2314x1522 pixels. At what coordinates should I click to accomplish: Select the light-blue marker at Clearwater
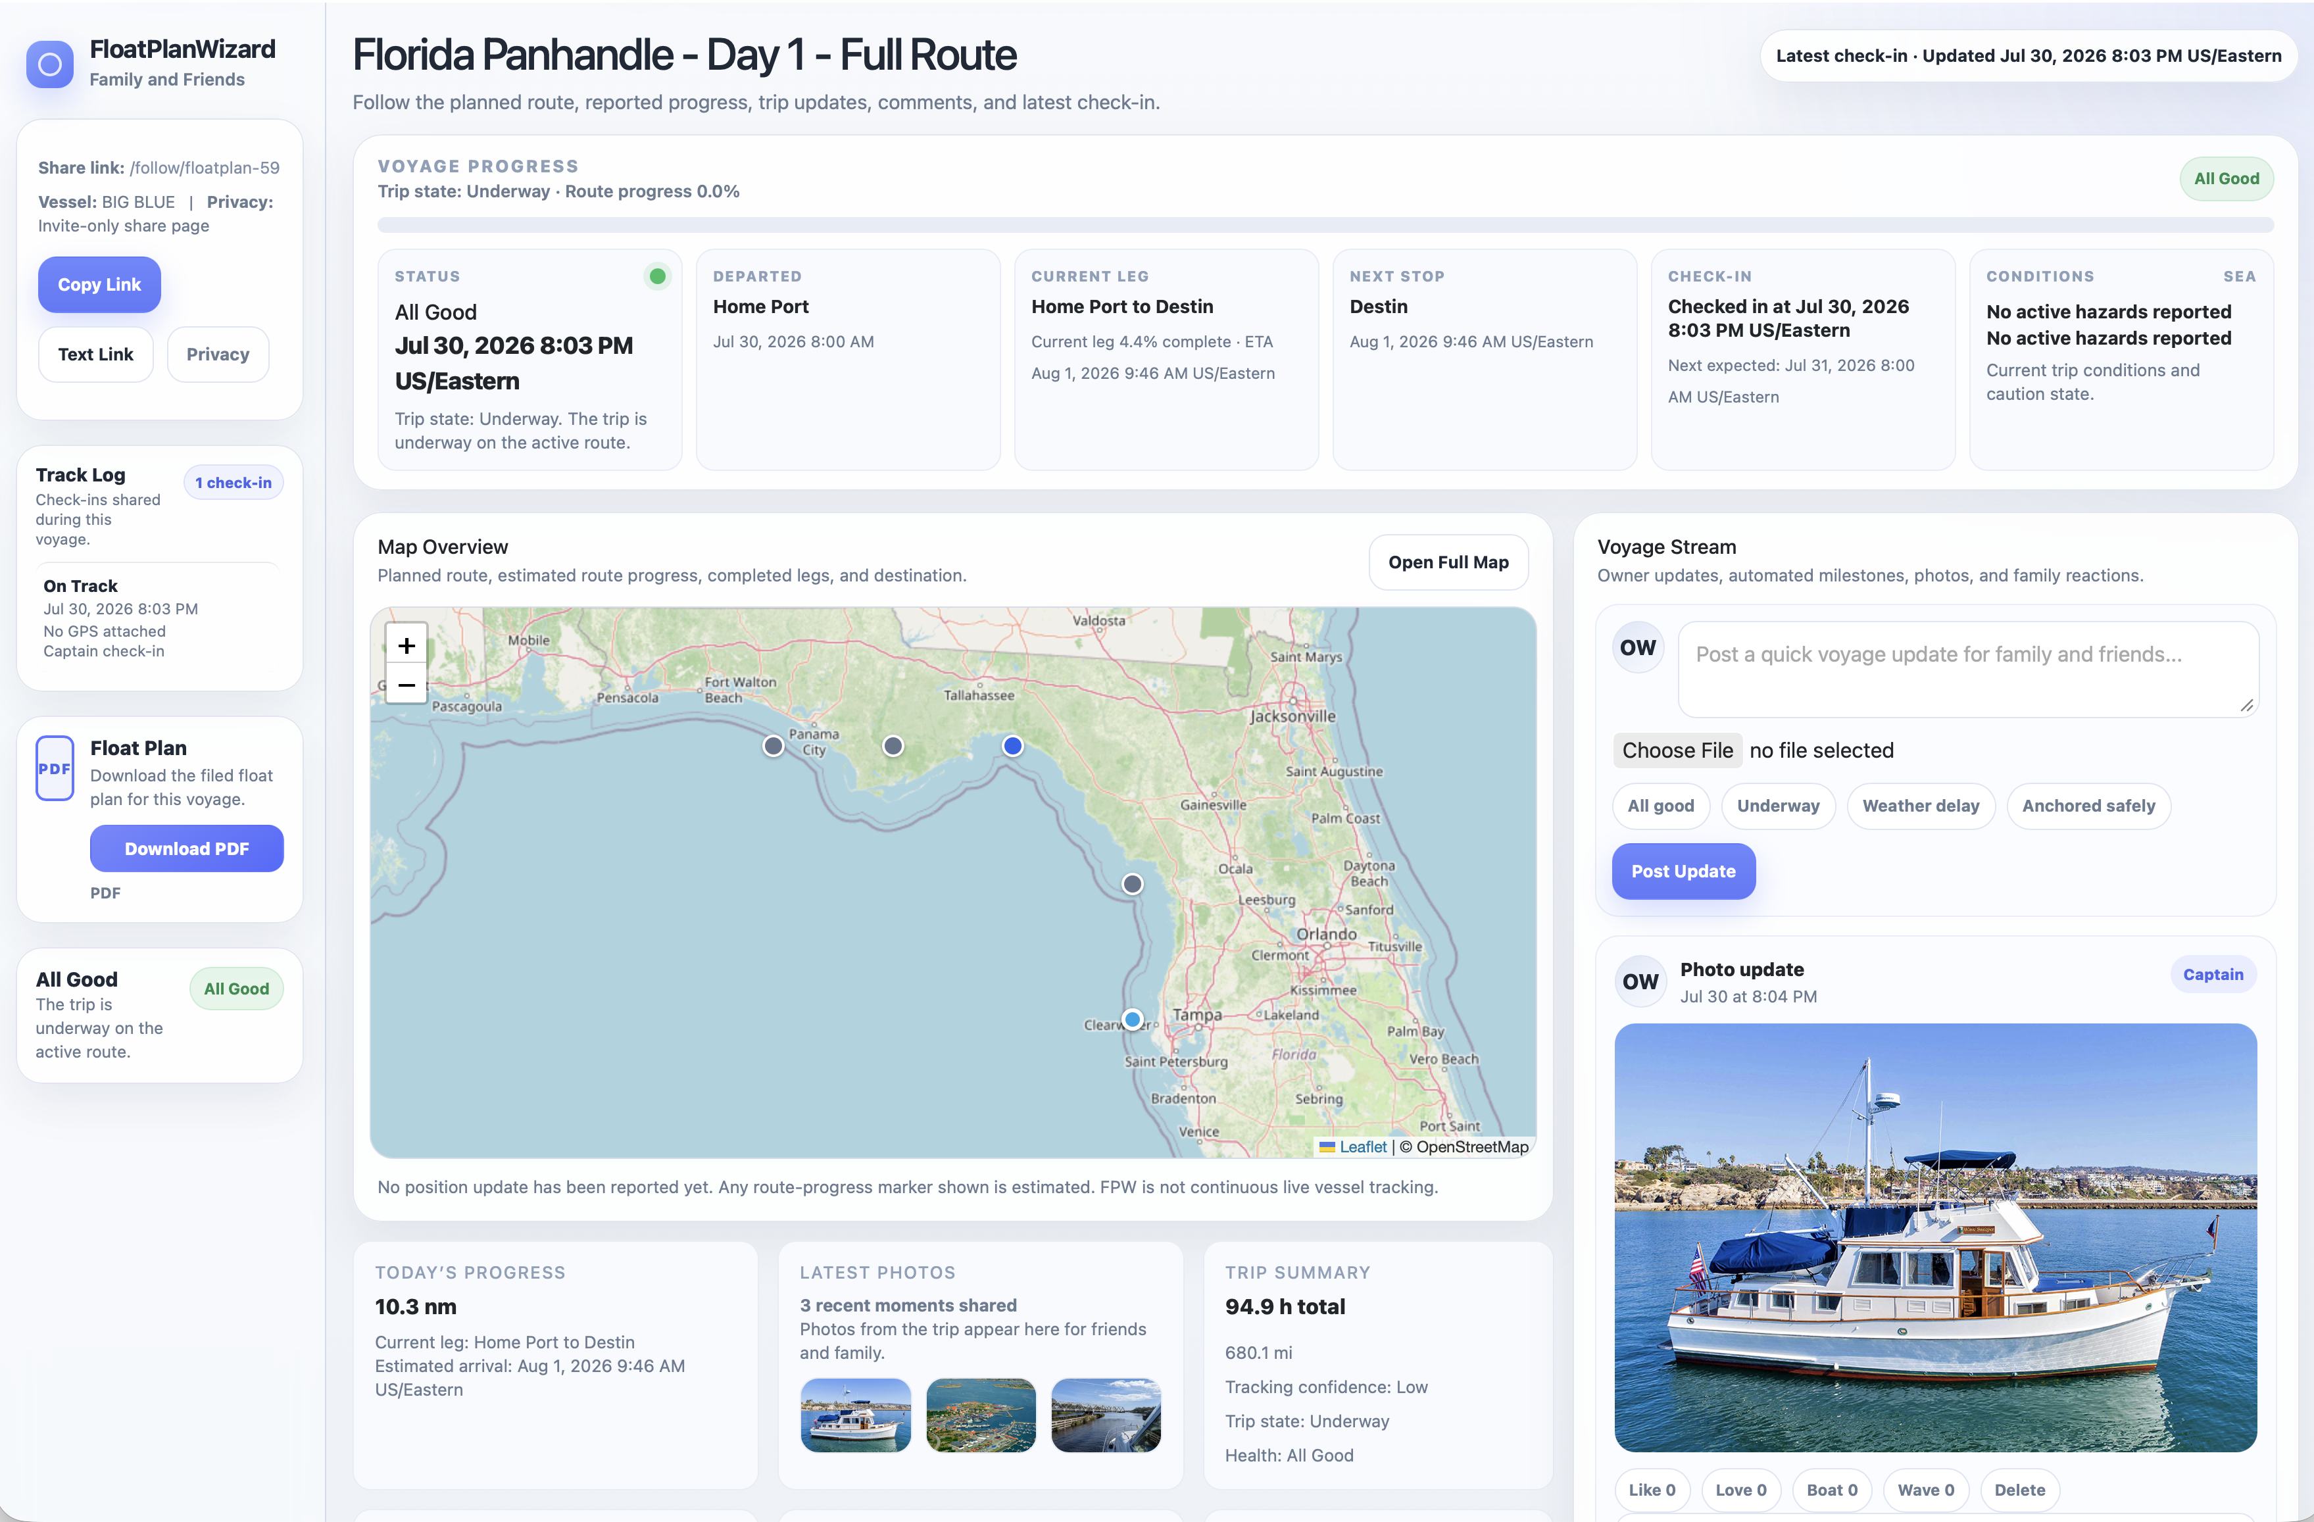pos(1133,1019)
